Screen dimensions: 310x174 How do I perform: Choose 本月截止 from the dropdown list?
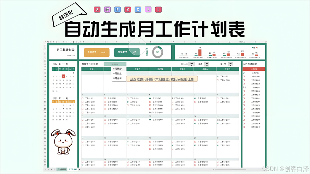click(x=117, y=73)
